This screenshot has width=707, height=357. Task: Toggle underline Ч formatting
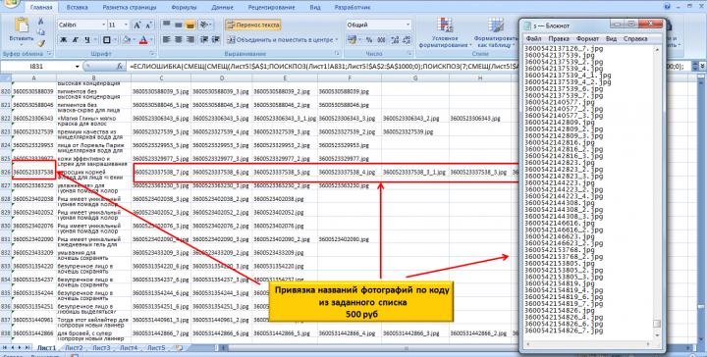point(87,40)
